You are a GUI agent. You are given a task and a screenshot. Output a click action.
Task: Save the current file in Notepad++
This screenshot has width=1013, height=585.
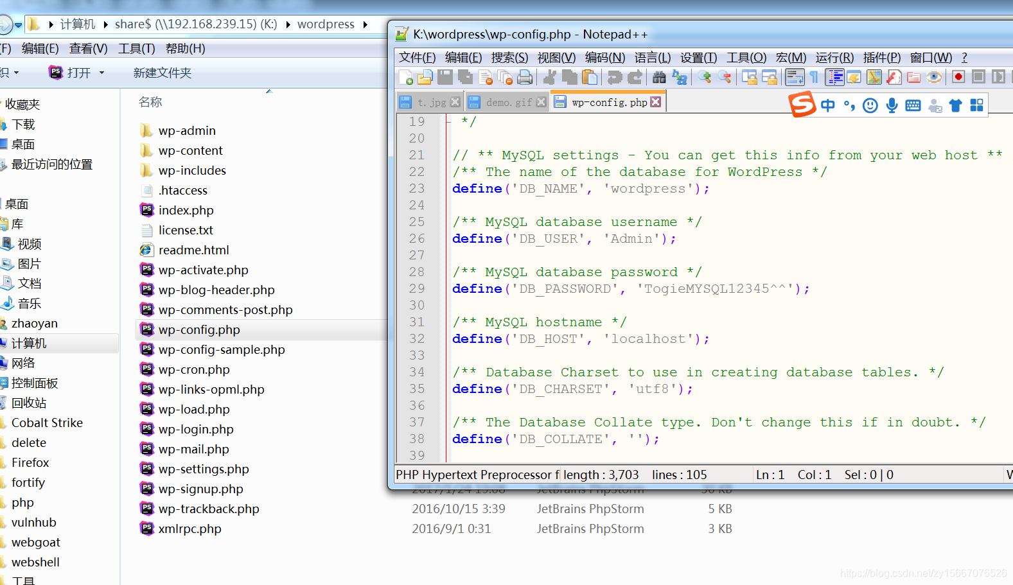[x=445, y=78]
